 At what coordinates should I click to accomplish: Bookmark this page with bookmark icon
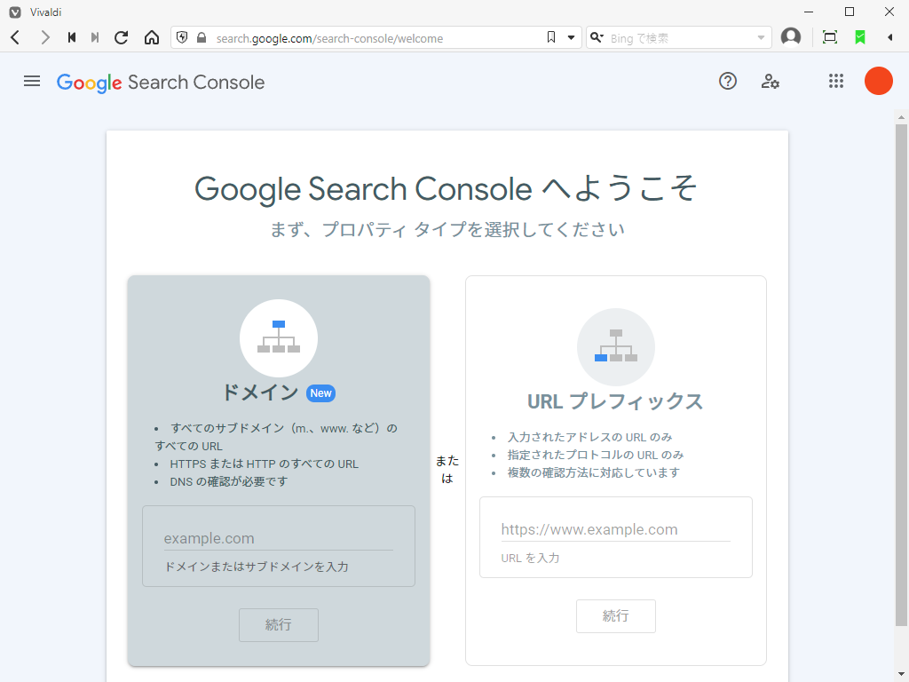pos(551,37)
